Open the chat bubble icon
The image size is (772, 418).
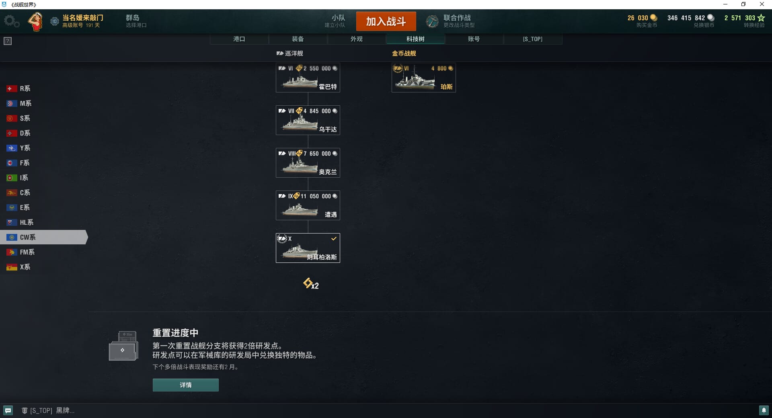click(8, 410)
